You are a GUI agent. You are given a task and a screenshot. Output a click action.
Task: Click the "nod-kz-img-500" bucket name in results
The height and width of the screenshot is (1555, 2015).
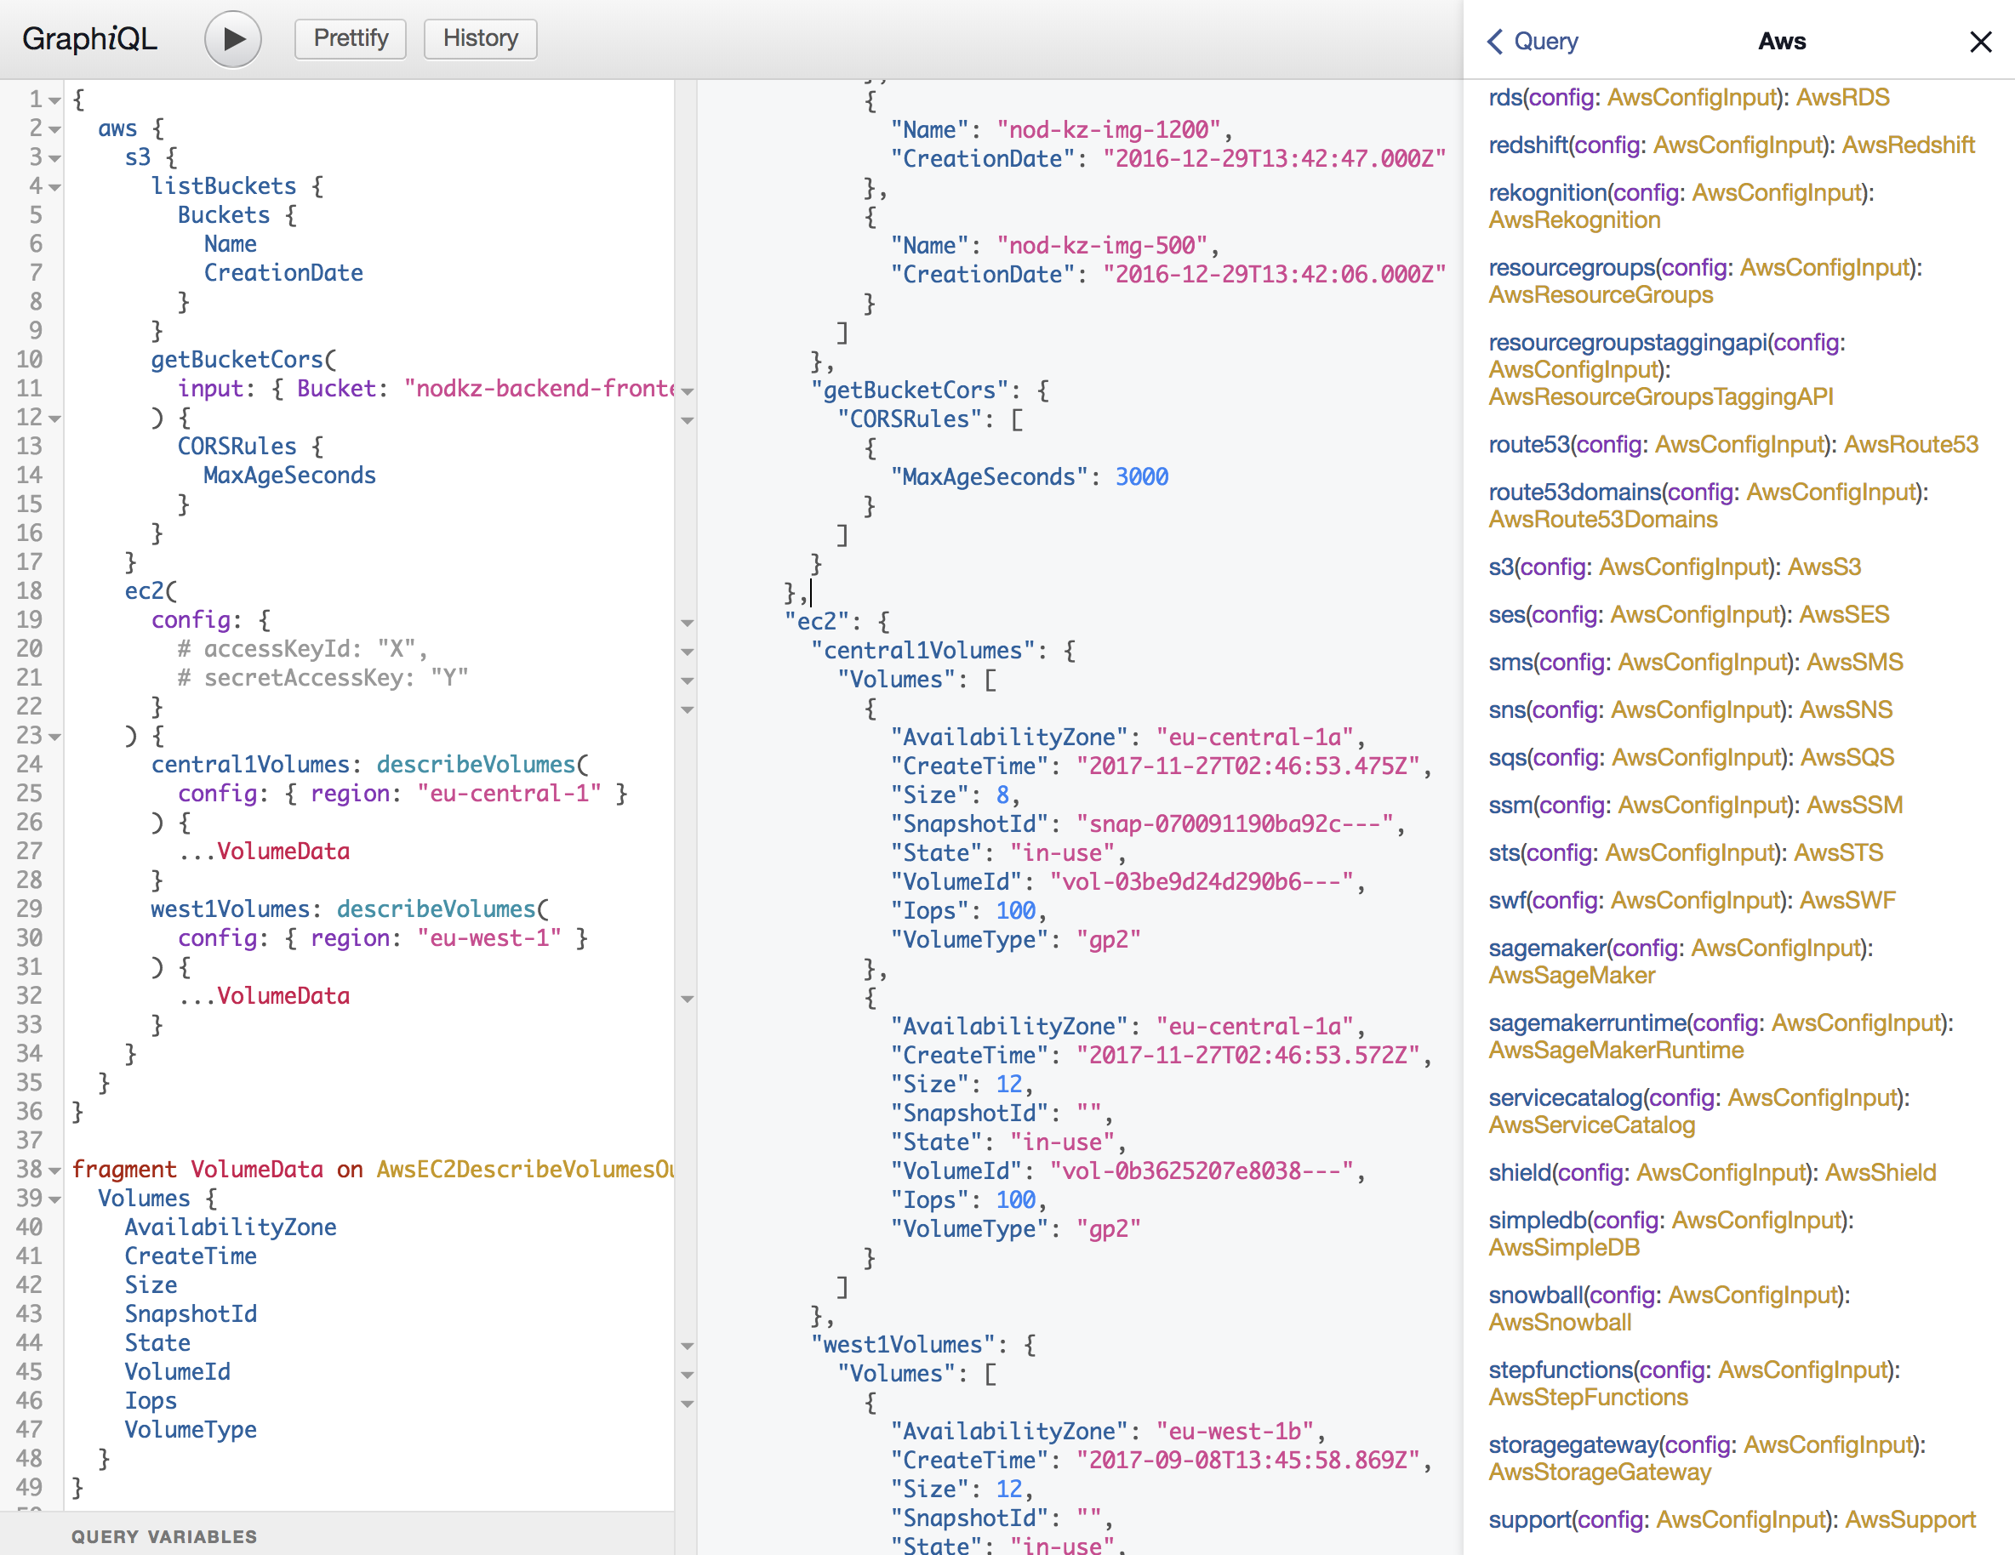point(1102,246)
